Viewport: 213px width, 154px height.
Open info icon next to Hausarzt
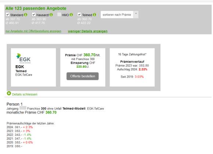(51, 15)
